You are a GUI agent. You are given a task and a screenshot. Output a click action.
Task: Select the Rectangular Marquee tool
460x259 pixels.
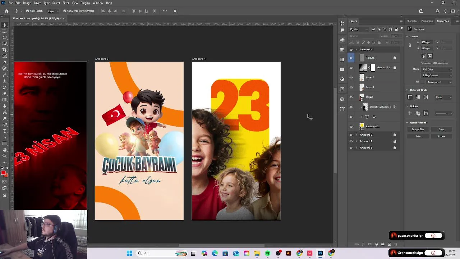5,31
